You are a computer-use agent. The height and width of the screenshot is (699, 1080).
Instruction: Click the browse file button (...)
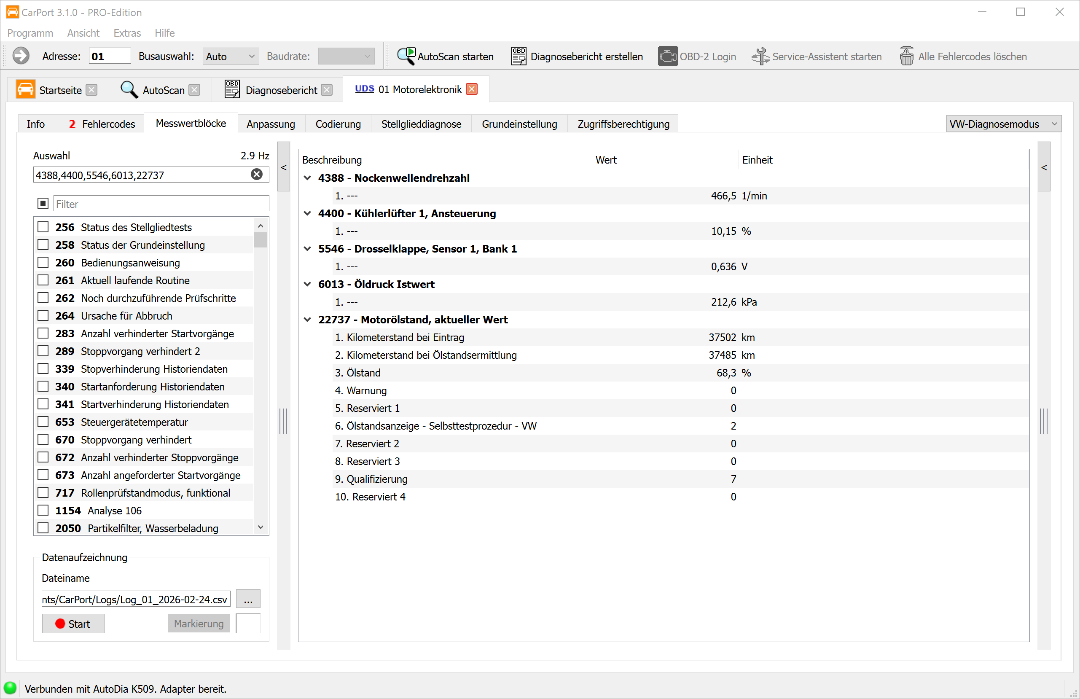248,600
